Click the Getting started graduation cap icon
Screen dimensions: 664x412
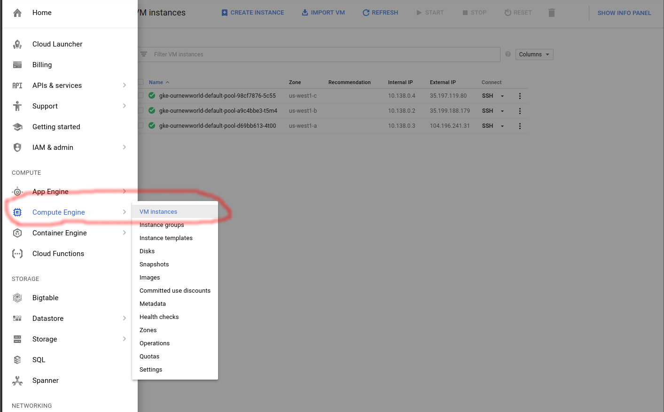coord(17,127)
